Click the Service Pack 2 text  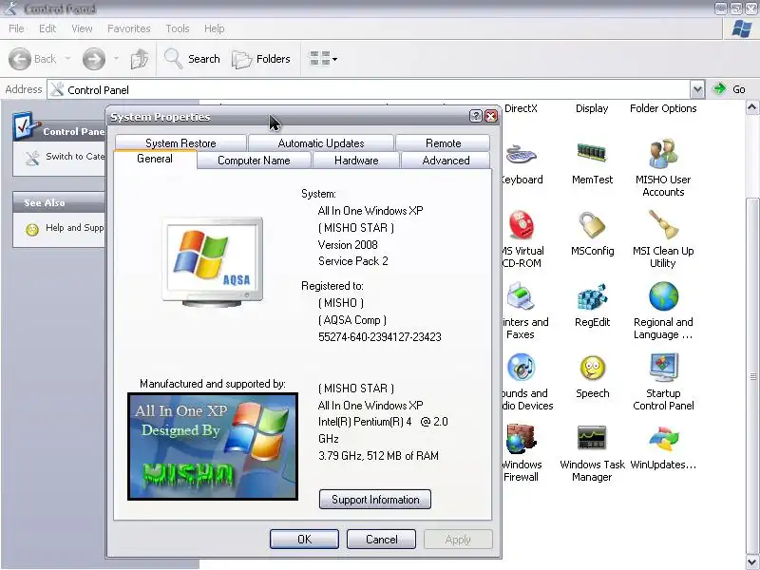(x=352, y=261)
